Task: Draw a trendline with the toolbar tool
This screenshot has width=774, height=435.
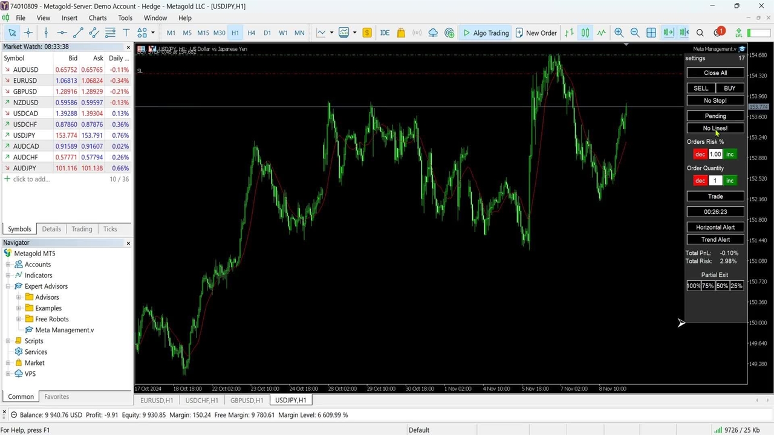Action: click(77, 33)
